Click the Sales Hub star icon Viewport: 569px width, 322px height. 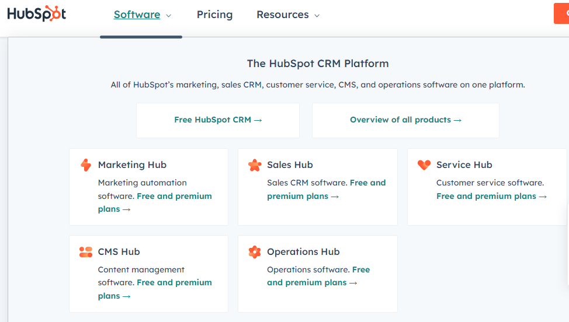(255, 165)
